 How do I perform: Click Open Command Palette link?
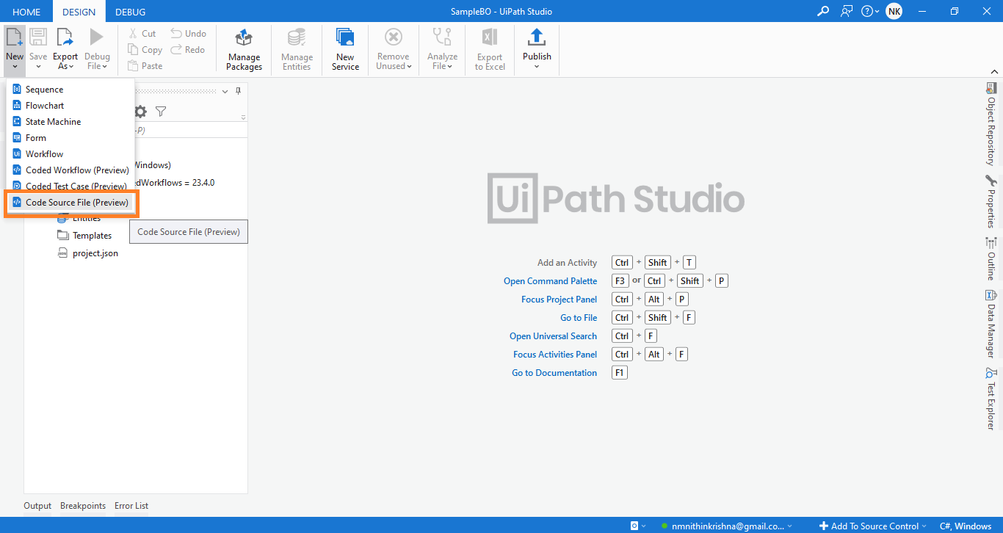coord(550,281)
